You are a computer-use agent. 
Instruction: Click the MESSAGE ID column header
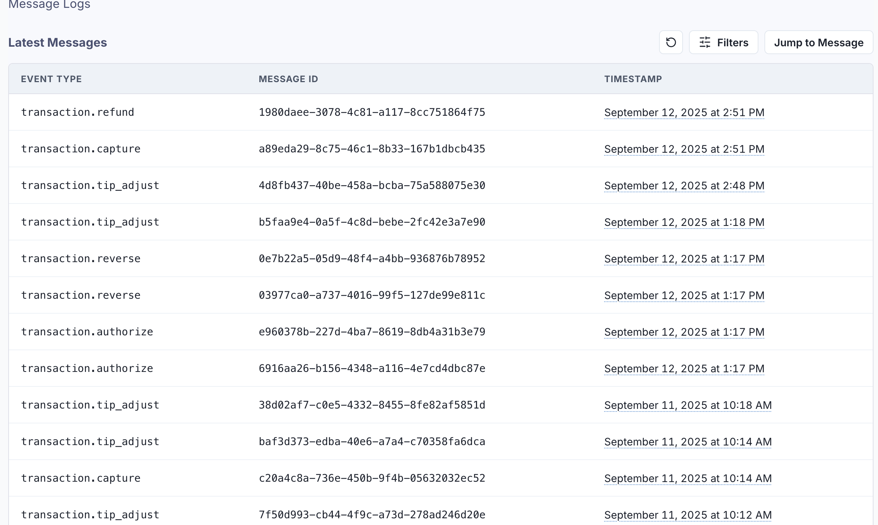(x=288, y=79)
